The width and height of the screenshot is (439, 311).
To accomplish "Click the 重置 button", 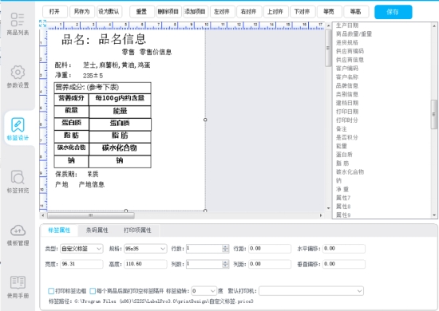I will (141, 11).
